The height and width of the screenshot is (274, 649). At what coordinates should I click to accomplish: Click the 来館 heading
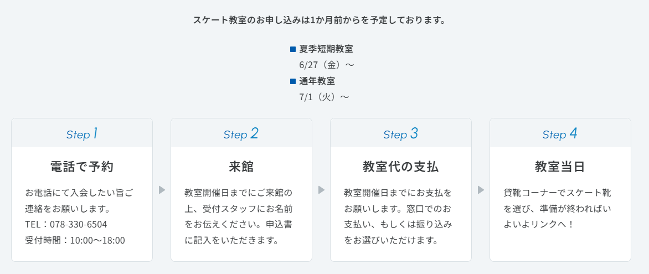coord(241,167)
